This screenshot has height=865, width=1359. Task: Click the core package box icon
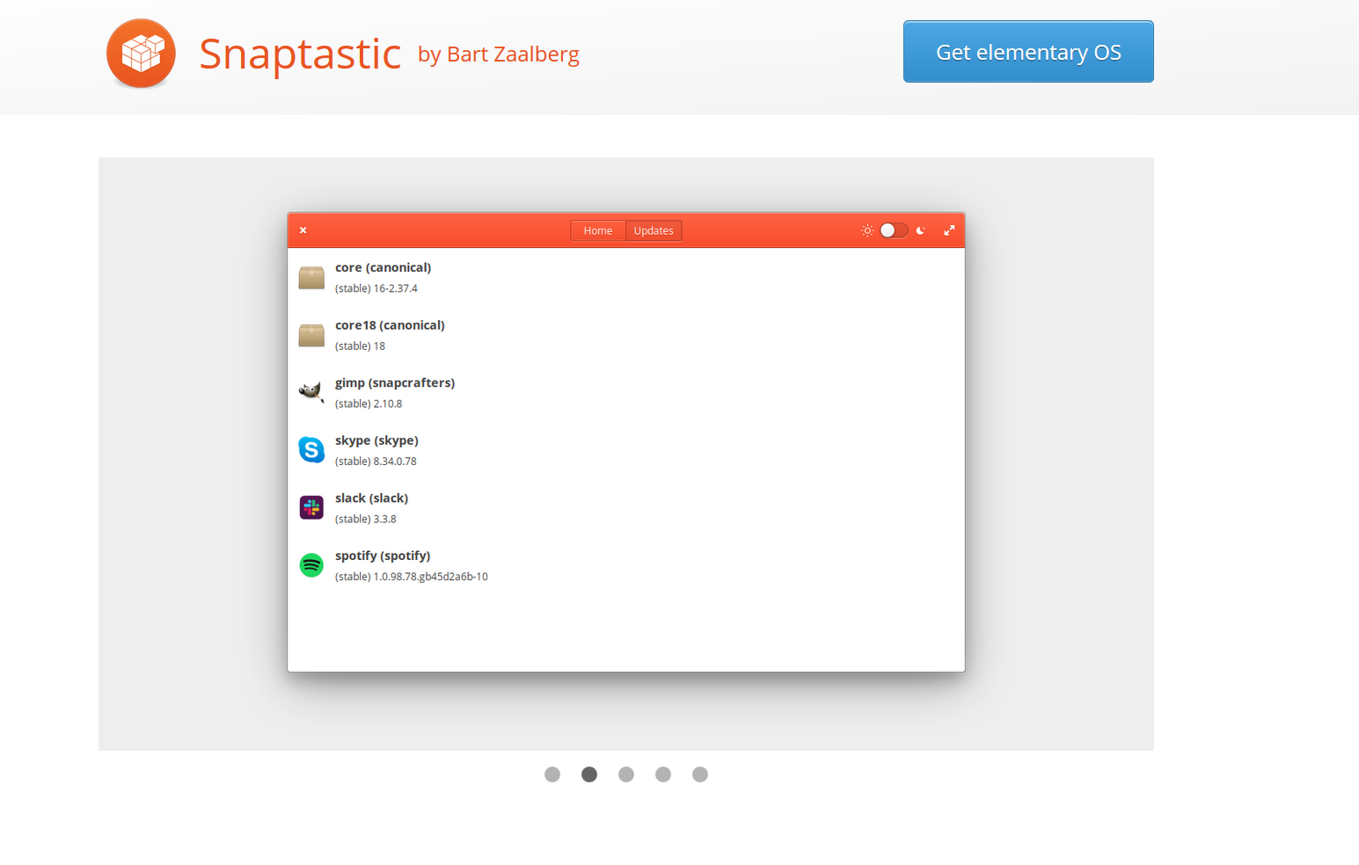(x=311, y=278)
